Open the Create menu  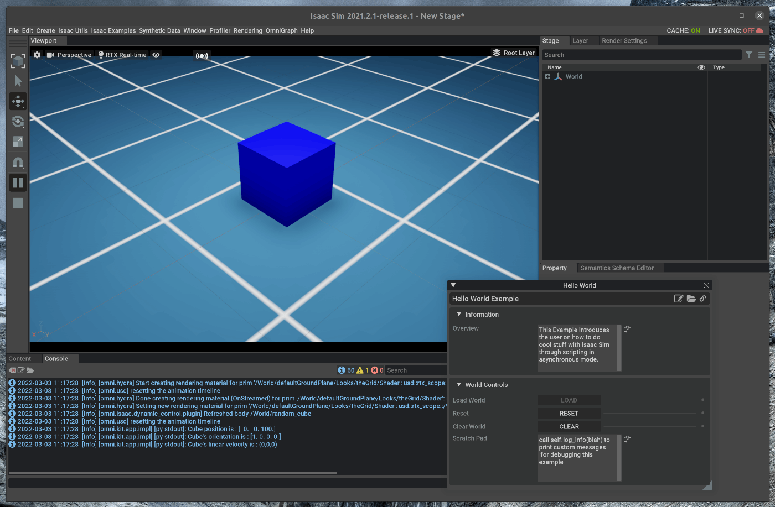(46, 30)
